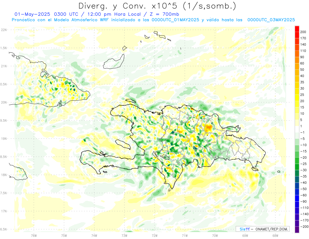Click the '22N' latitude axis label
This screenshot has height=239, width=309.
pos(4,30)
